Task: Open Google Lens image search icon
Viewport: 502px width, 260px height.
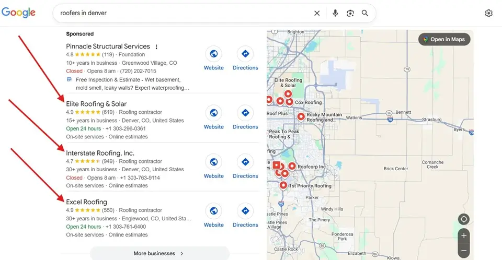Action: [350, 13]
